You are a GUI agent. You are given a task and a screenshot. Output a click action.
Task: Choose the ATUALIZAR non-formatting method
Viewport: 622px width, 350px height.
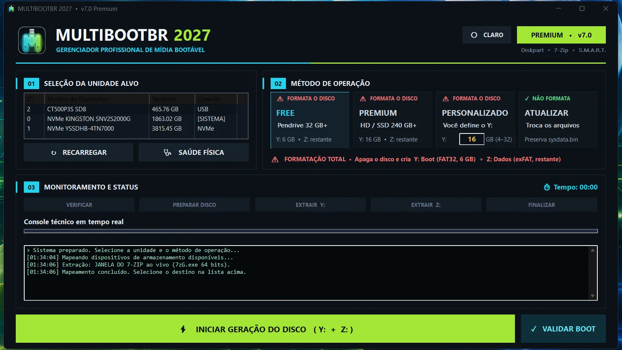pos(558,120)
